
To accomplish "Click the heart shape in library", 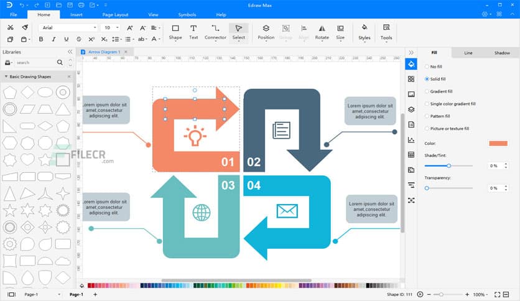I will point(27,160).
